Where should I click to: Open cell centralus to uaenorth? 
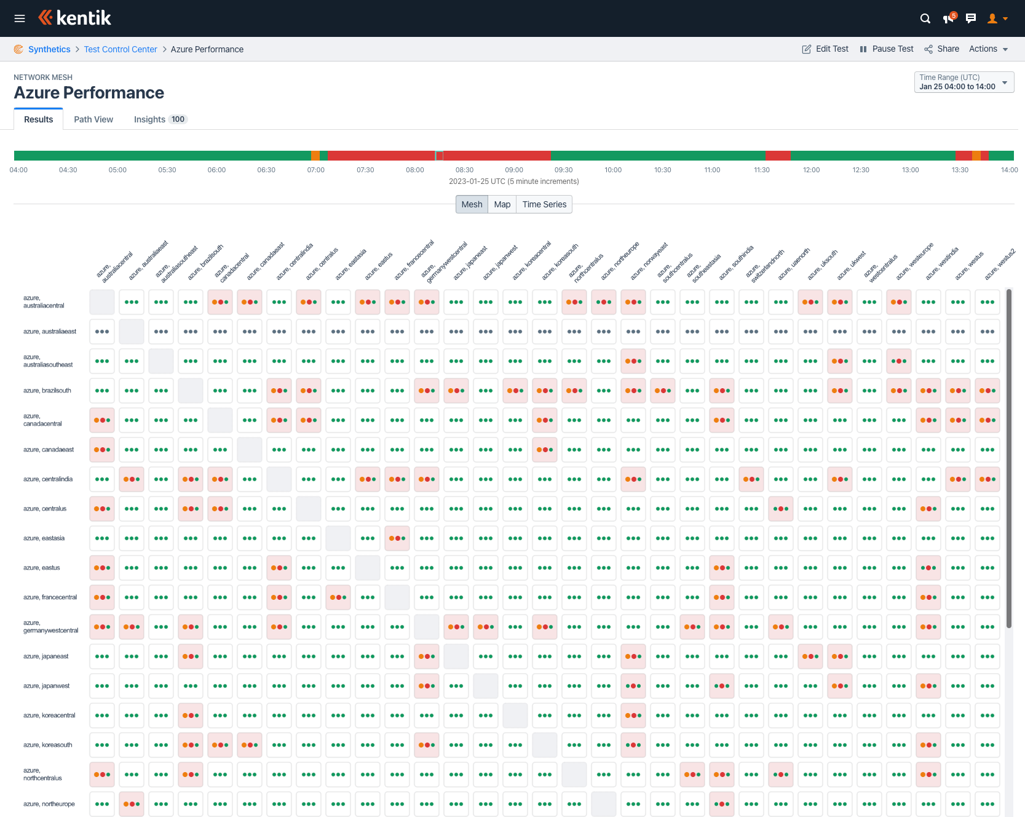[781, 509]
